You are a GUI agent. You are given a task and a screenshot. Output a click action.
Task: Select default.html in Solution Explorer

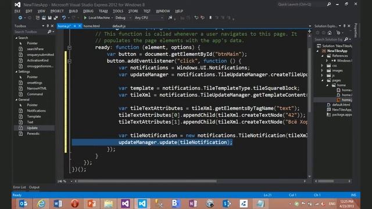341,105
